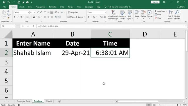This screenshot has width=188, height=106.
Task: Align text to the top
Action: coord(45,12)
